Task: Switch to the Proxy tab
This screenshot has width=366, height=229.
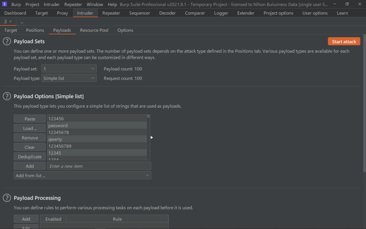Action: (63, 13)
